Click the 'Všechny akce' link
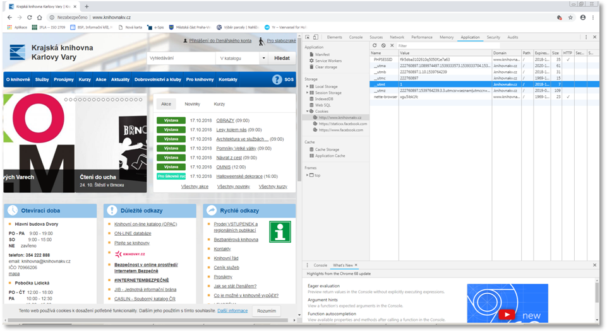 pyautogui.click(x=195, y=187)
